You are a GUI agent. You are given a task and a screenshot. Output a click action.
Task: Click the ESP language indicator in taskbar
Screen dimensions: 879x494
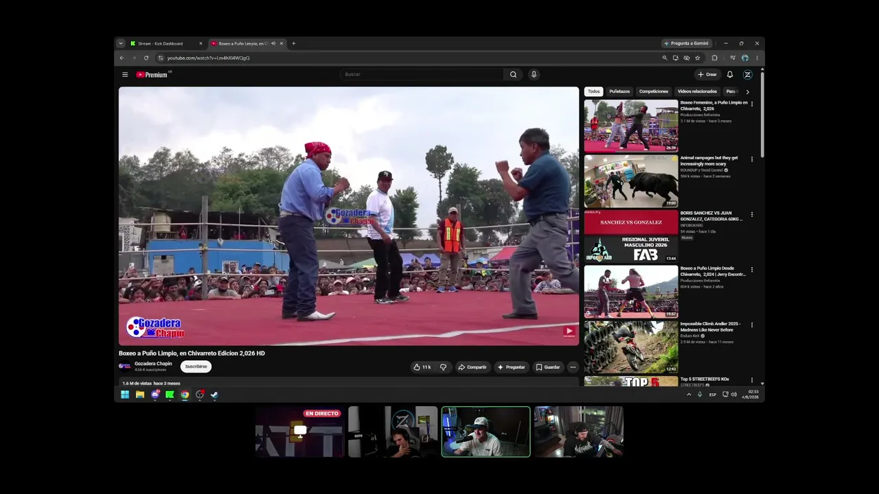coord(713,395)
